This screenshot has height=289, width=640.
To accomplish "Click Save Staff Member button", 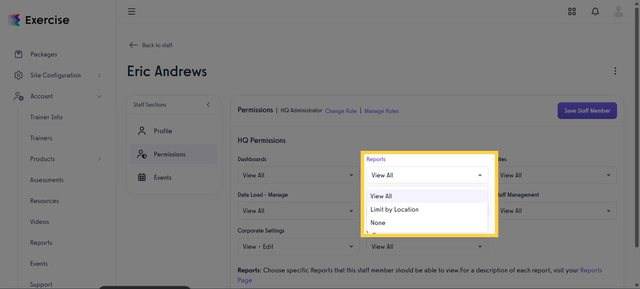I will coord(587,111).
